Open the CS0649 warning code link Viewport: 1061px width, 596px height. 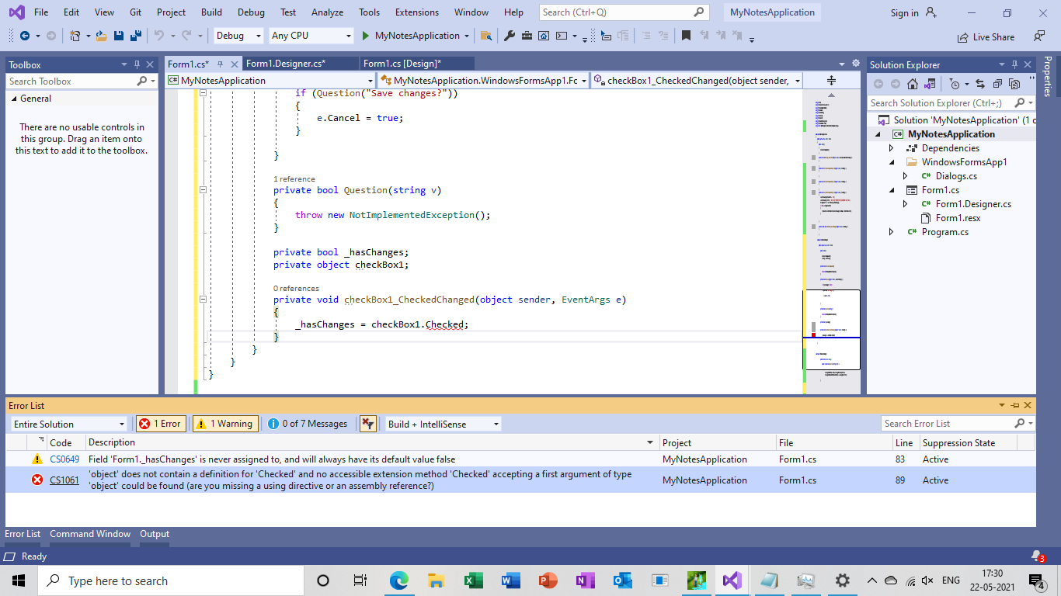pos(64,459)
